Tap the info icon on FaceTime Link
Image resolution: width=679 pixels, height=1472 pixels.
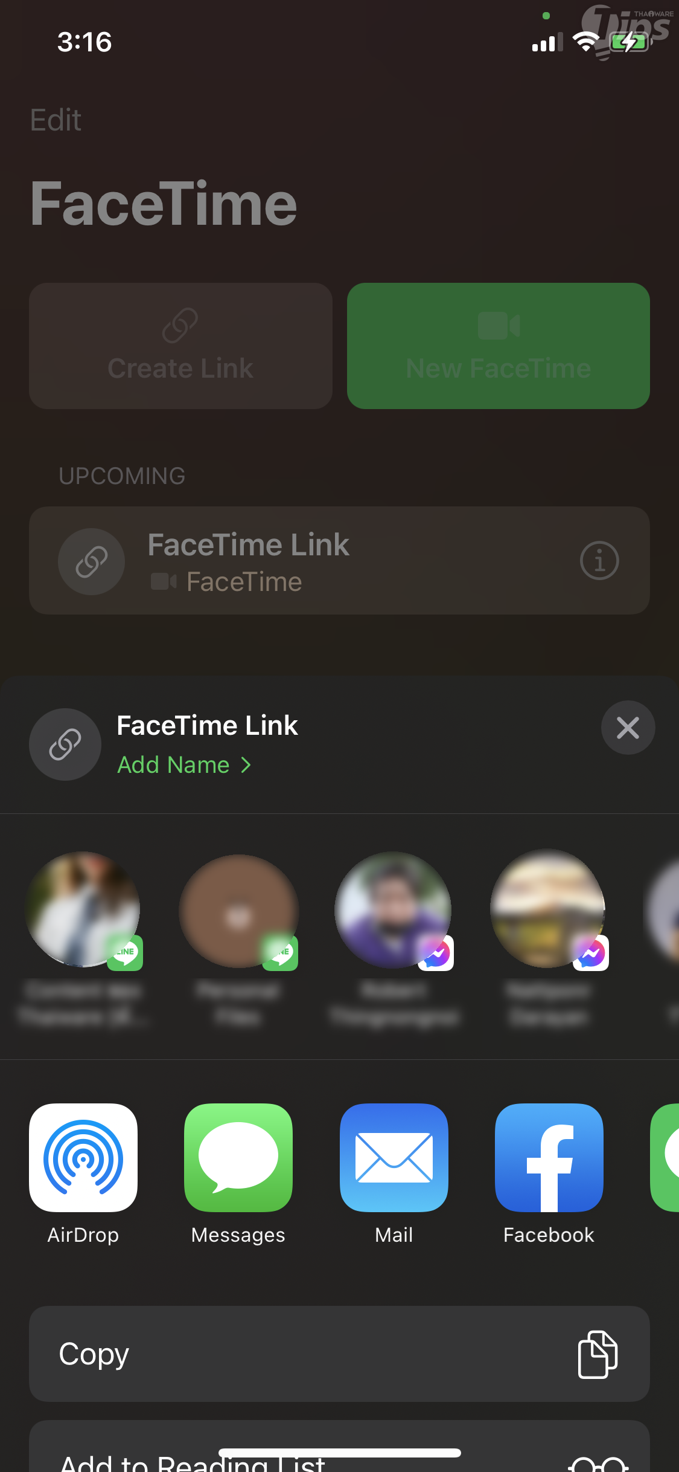tap(599, 561)
